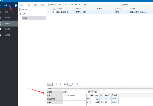Click the page number input field
The image size is (153, 106).
pos(70,84)
